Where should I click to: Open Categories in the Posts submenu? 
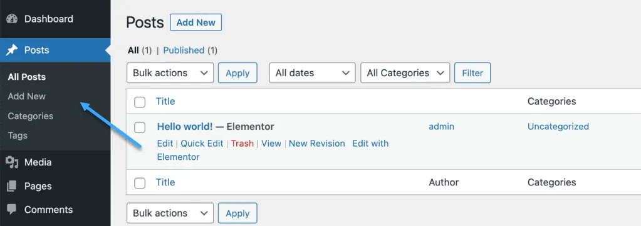[x=30, y=116]
